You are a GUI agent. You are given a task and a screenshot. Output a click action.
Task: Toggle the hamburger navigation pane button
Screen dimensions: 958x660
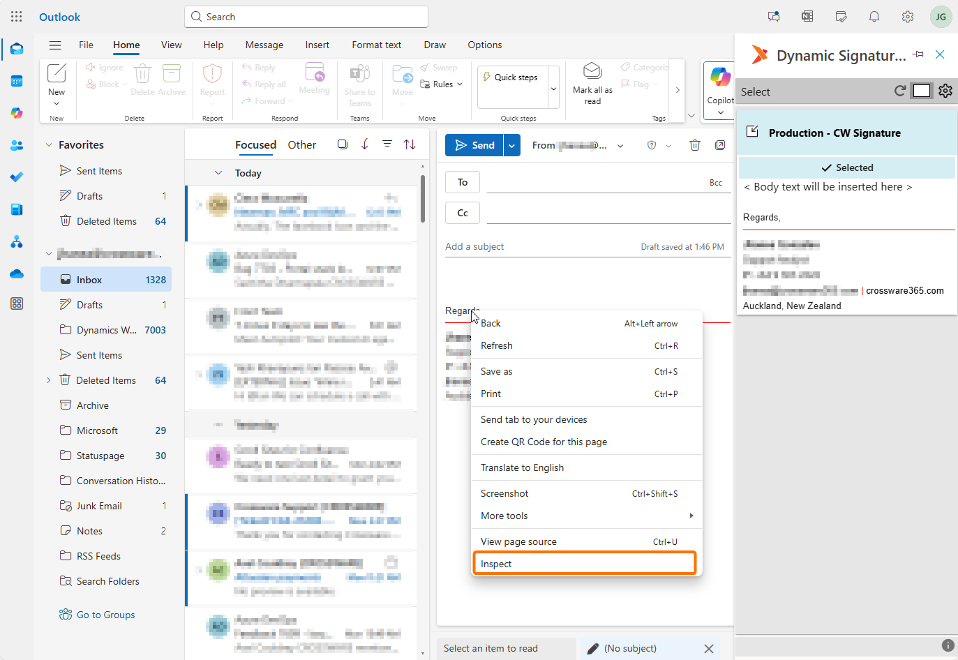55,45
